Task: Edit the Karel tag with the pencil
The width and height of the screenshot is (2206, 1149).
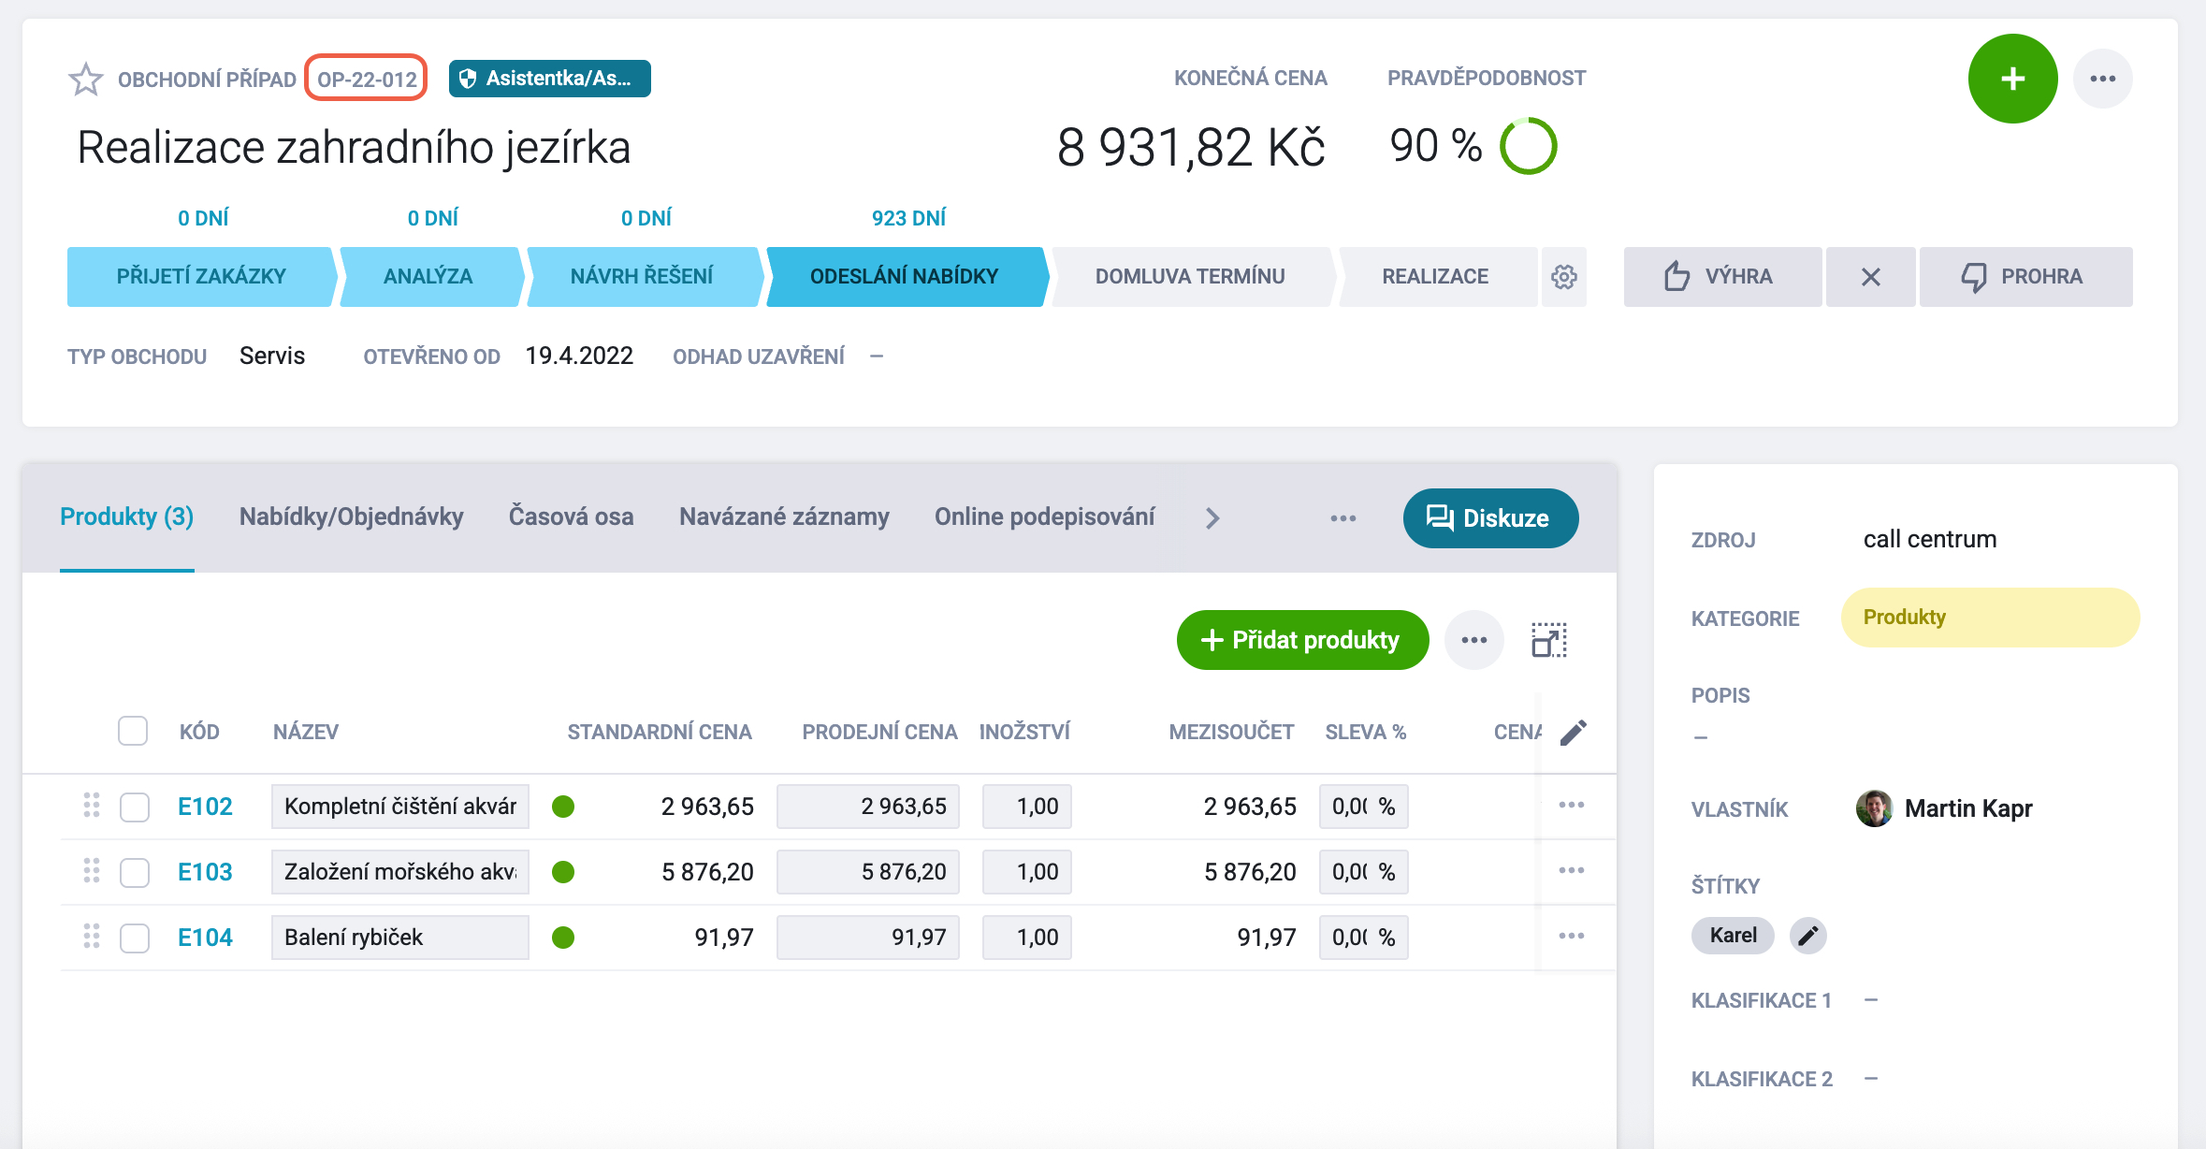Action: click(1807, 936)
